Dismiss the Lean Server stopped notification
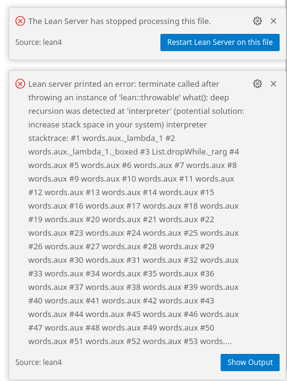 tap(273, 21)
